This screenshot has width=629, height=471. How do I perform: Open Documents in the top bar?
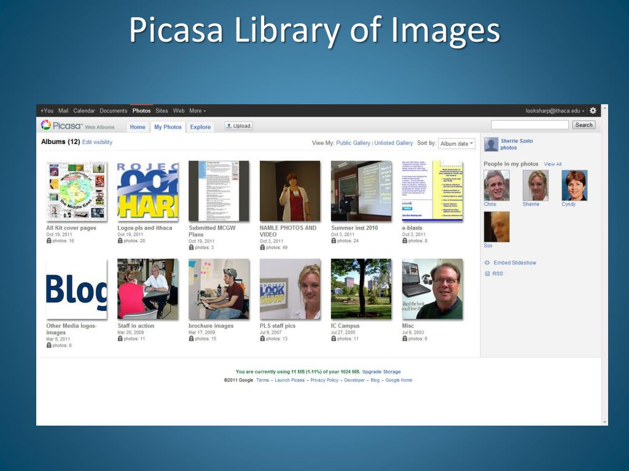114,110
